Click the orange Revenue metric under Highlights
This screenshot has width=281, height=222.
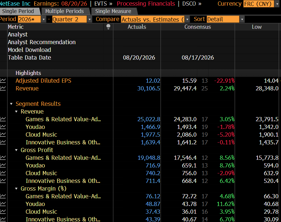pyautogui.click(x=27, y=88)
